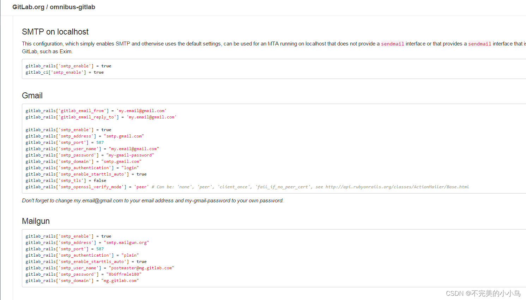Click the smtp_openssl_verify_mode 'peer' value

point(141,187)
